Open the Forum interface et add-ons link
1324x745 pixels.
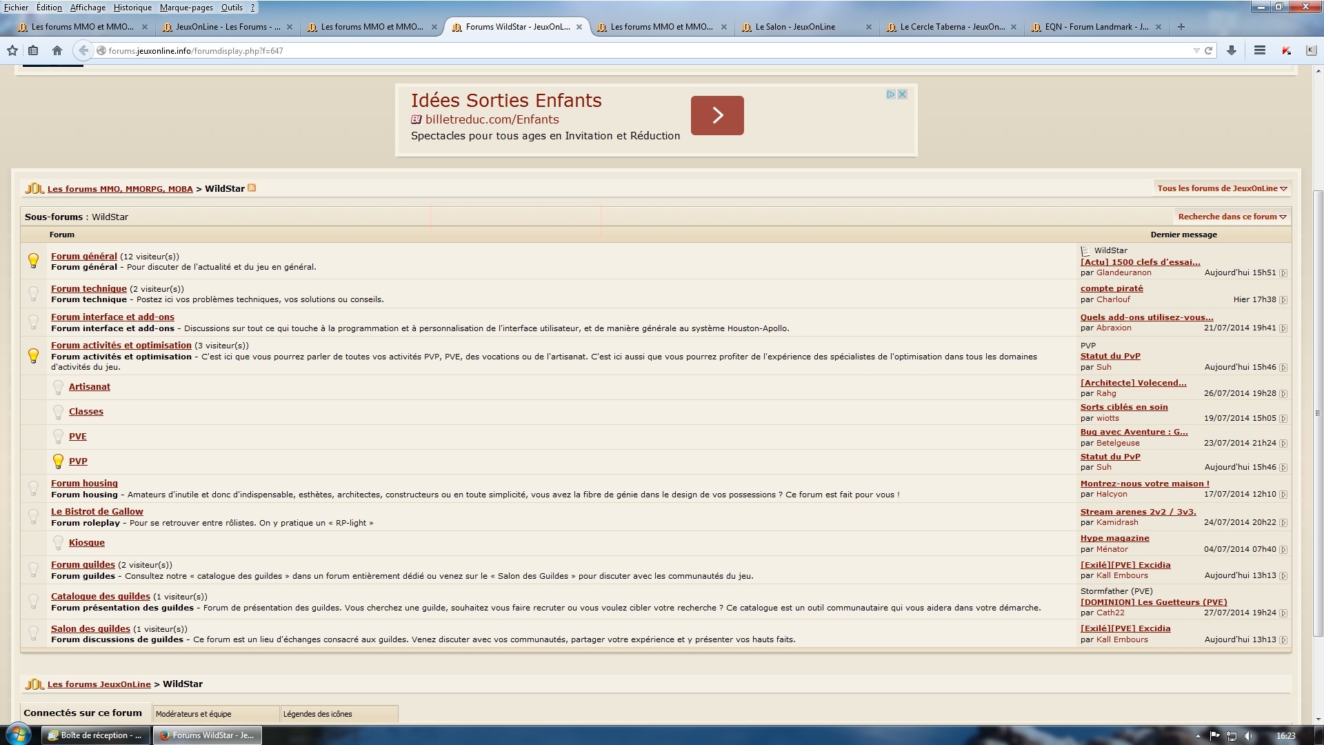pyautogui.click(x=112, y=317)
